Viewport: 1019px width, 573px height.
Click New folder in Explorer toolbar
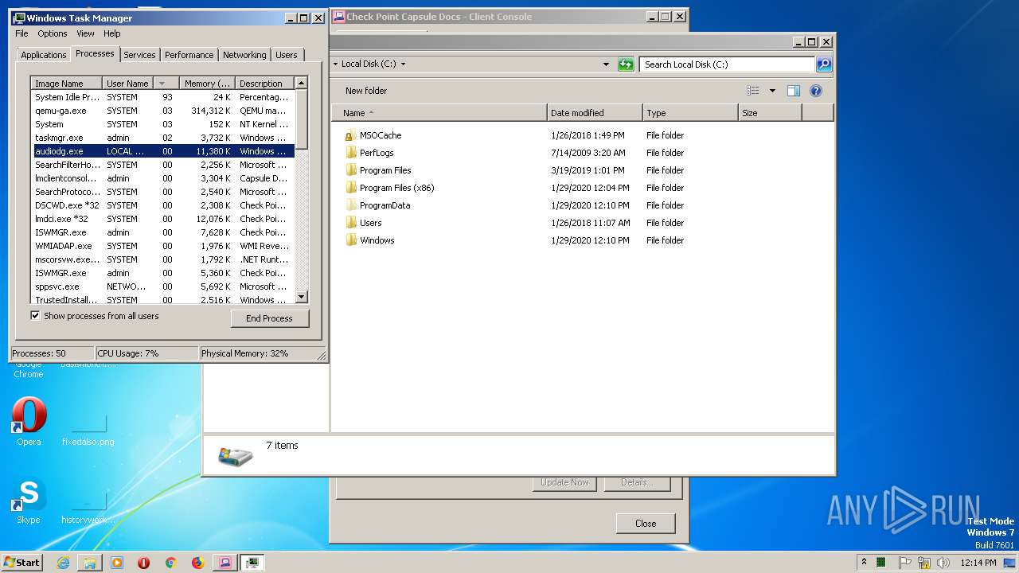366,91
